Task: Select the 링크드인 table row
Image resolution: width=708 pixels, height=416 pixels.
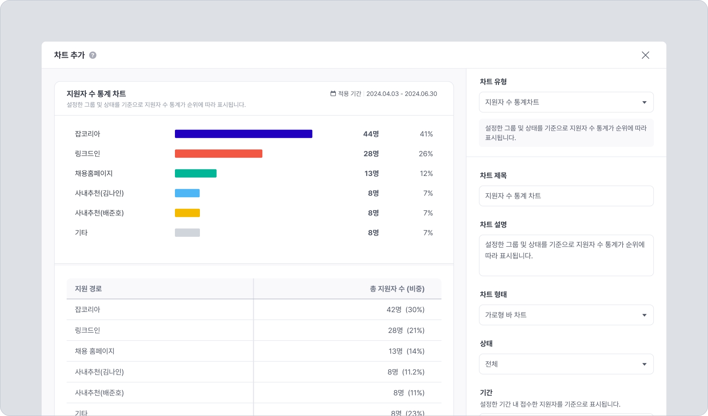Action: point(254,330)
